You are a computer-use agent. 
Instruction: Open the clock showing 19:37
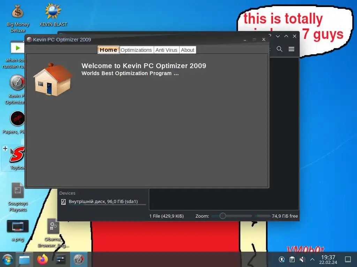(x=328, y=259)
